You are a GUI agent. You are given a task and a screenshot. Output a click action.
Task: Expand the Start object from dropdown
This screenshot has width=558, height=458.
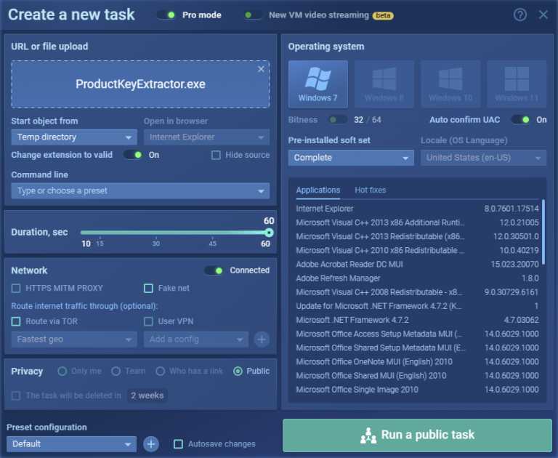pyautogui.click(x=74, y=137)
